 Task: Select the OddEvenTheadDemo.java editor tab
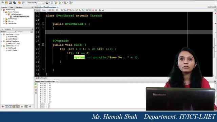pos(46,7)
